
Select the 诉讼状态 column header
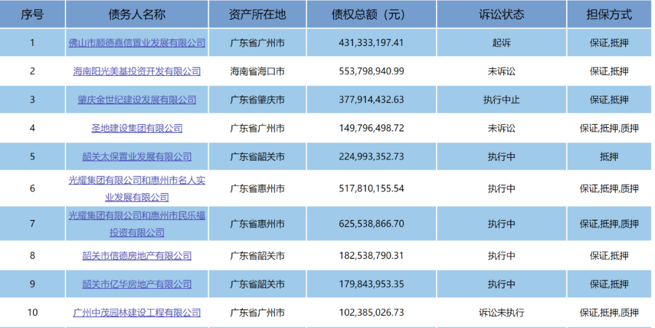coord(502,14)
